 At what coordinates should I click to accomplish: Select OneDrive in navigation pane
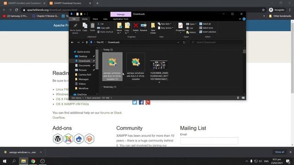(82, 94)
